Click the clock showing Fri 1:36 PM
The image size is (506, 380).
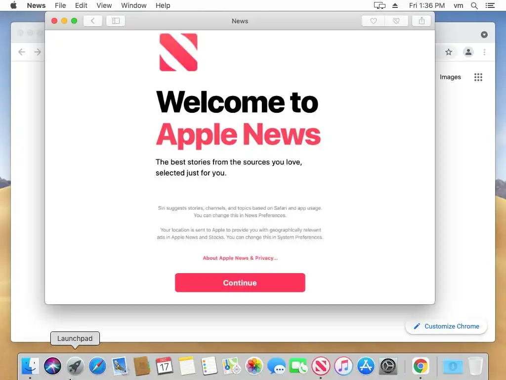pyautogui.click(x=426, y=5)
